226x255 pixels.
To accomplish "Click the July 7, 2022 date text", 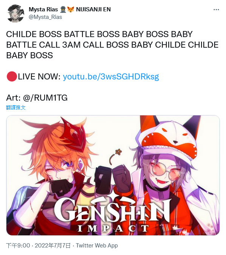I will point(53,246).
